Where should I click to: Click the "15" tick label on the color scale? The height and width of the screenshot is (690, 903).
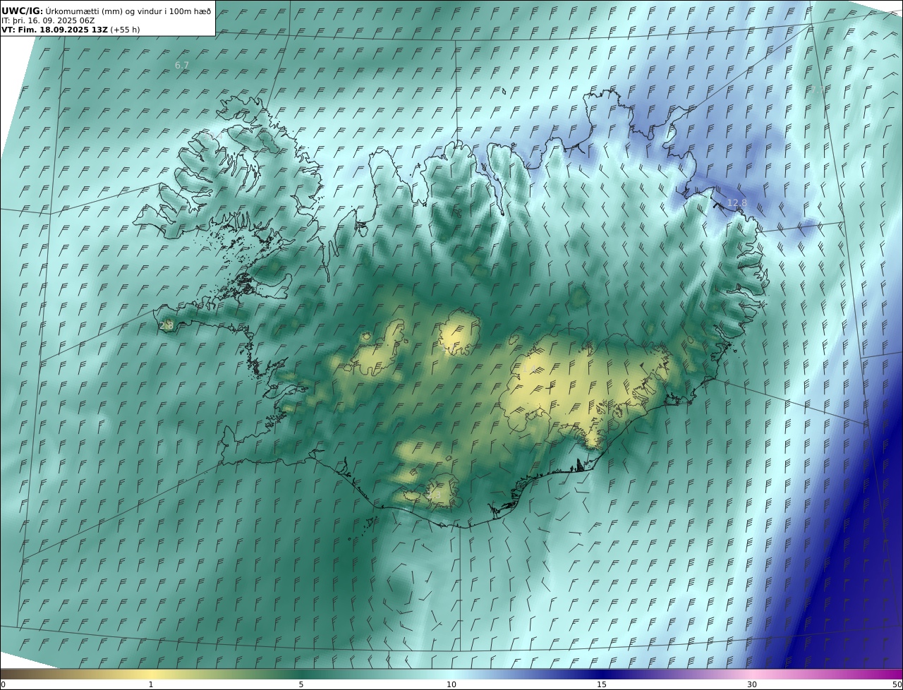602,684
